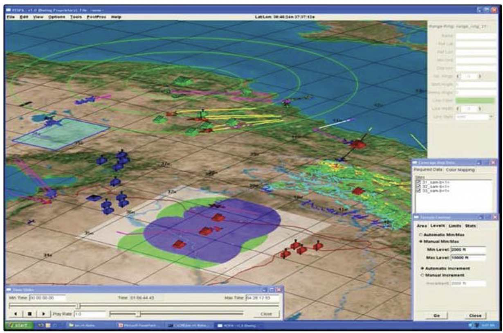Toggle the 33_sam-b site checkbox
Screen dimensions: 503x333
(x=418, y=191)
